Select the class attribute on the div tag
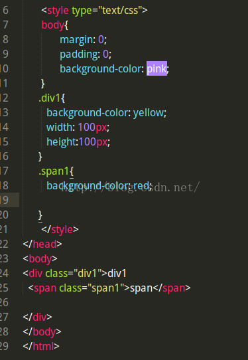The width and height of the screenshot is (248, 360). pyautogui.click(x=56, y=274)
